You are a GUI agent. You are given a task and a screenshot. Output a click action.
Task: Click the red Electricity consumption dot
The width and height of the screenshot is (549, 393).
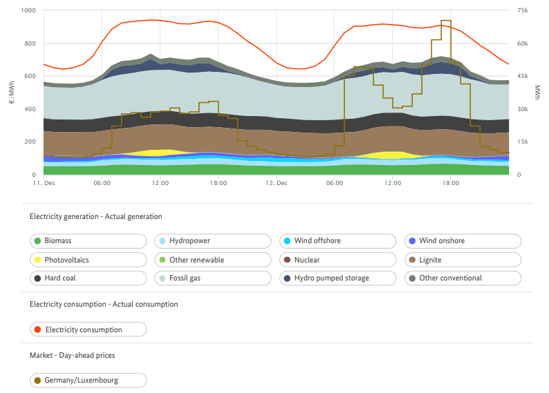click(37, 329)
